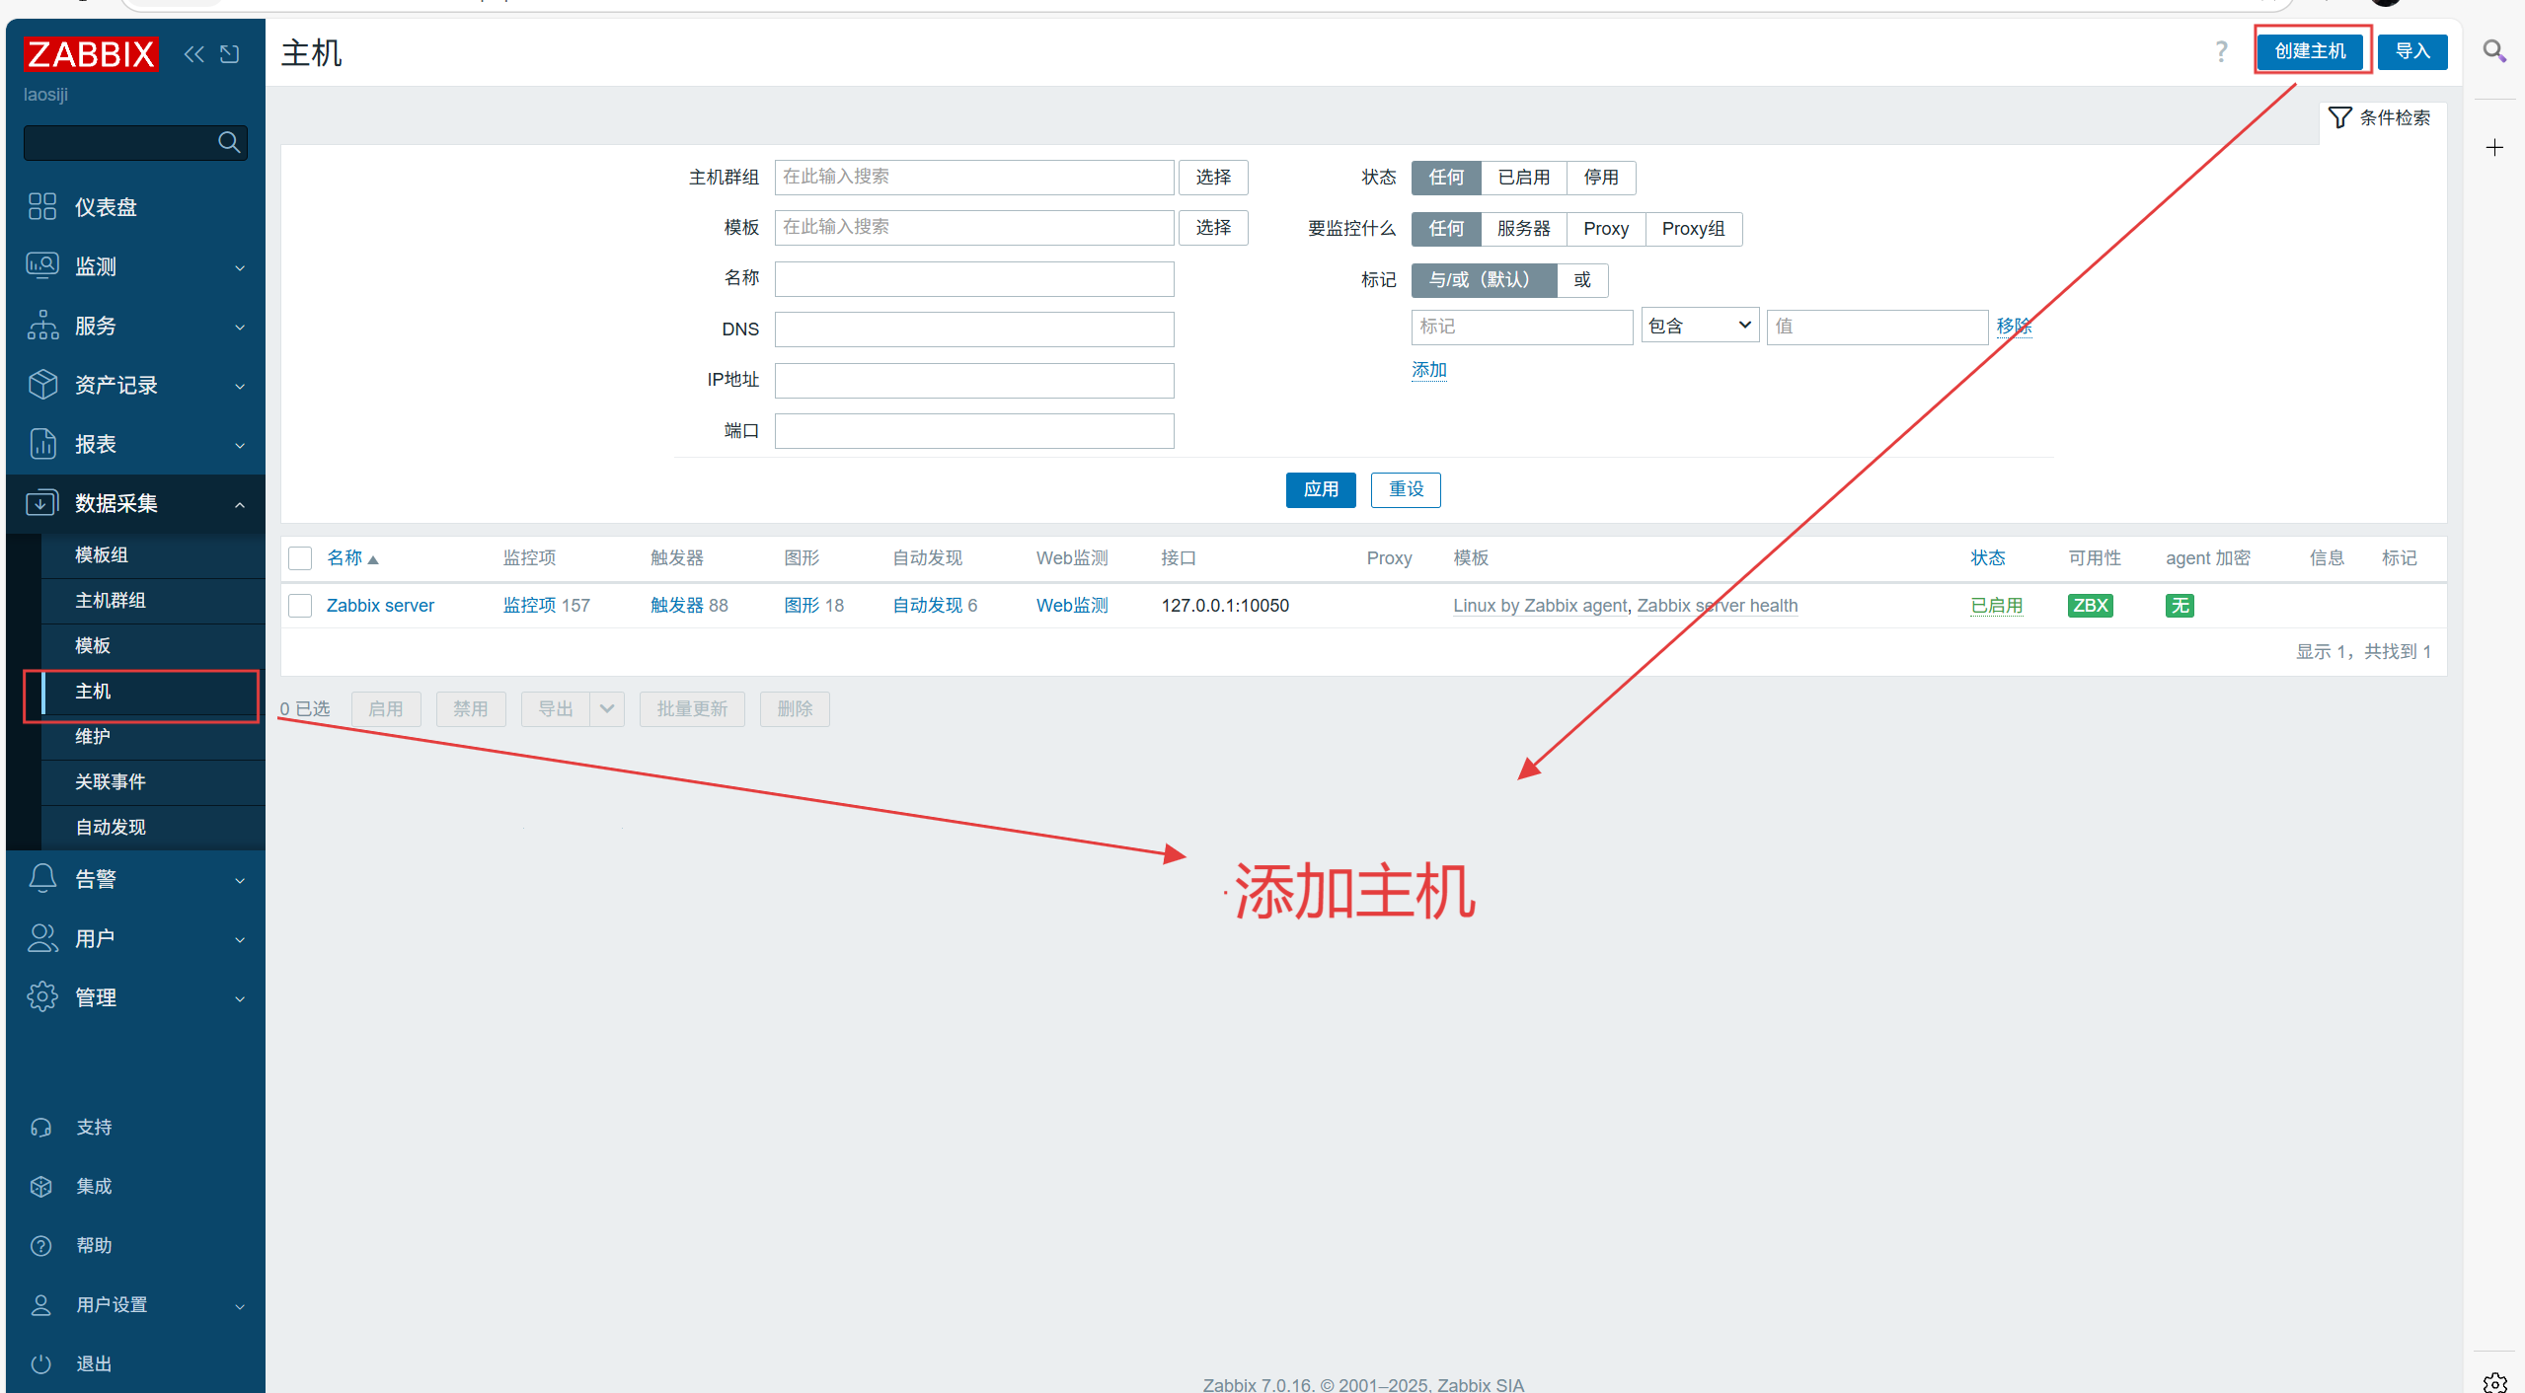Image resolution: width=2525 pixels, height=1393 pixels.
Task: Open Linux by Zabbix agent template link
Action: pos(1539,606)
